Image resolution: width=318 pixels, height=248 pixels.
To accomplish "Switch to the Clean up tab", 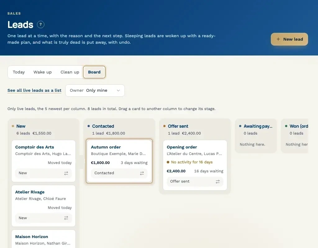I will 70,72.
